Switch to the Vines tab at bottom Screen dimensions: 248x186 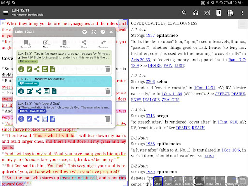[199, 181]
